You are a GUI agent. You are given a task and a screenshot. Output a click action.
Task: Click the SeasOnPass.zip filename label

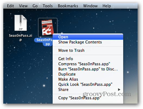pyautogui.click(x=21, y=38)
